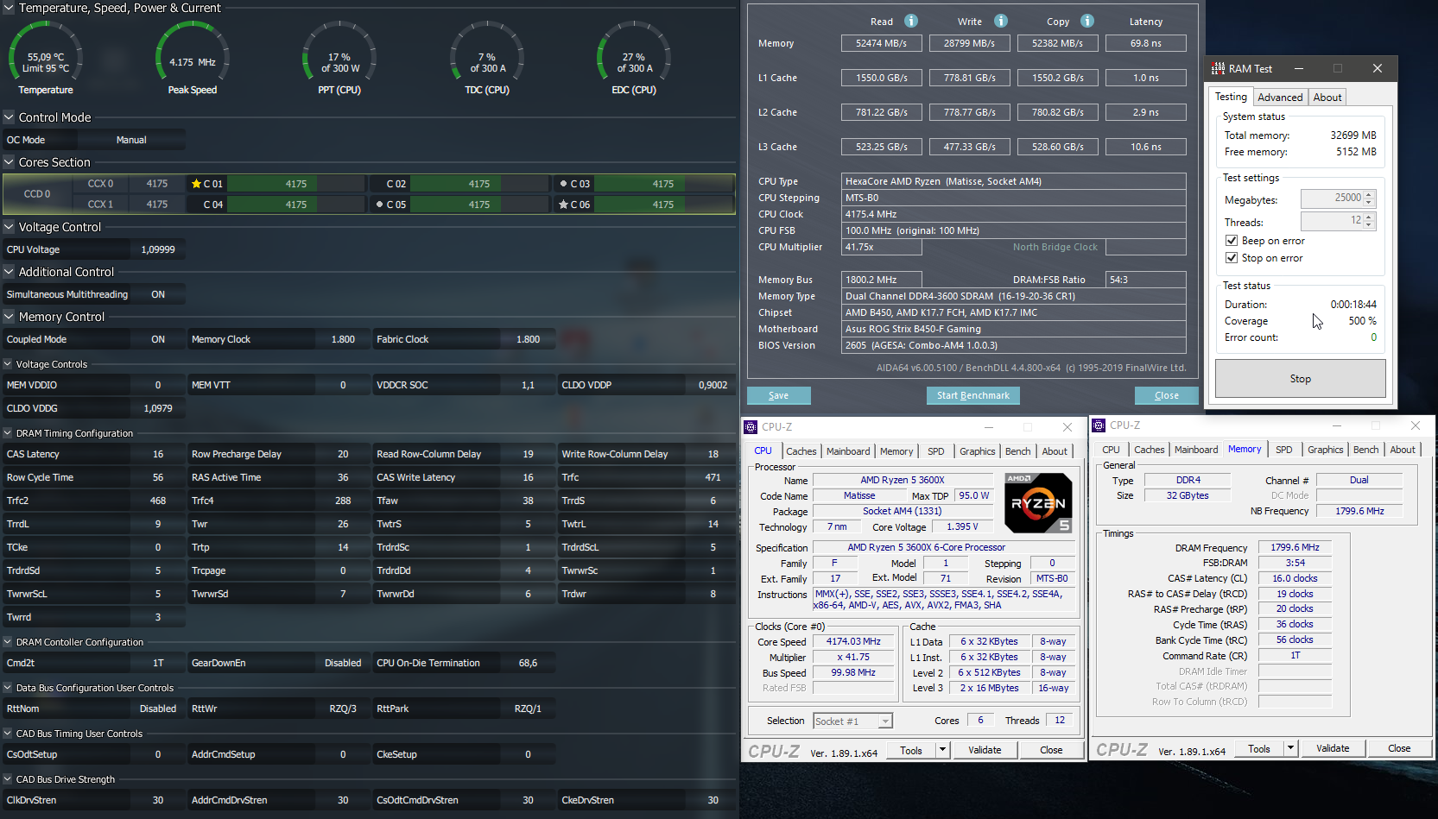Toggle the GearDownEn Disabled value
The height and width of the screenshot is (819, 1438).
pos(343,663)
